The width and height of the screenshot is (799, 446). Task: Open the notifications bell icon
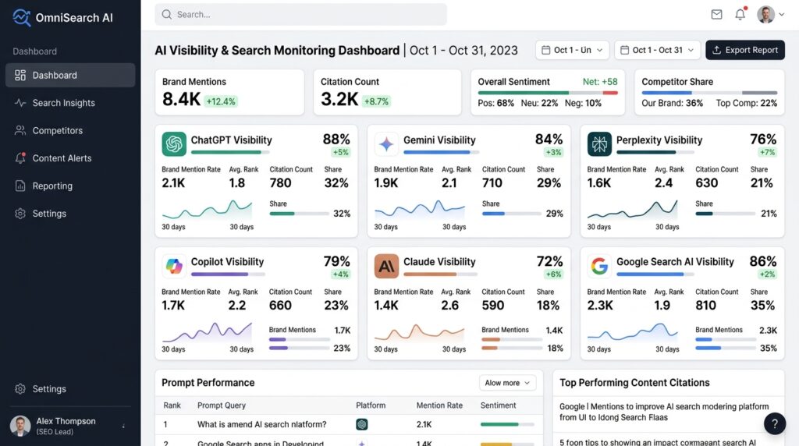click(740, 14)
